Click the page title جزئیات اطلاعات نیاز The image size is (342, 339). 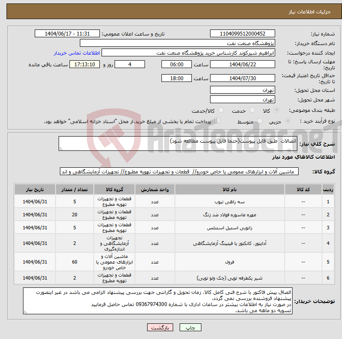point(310,12)
